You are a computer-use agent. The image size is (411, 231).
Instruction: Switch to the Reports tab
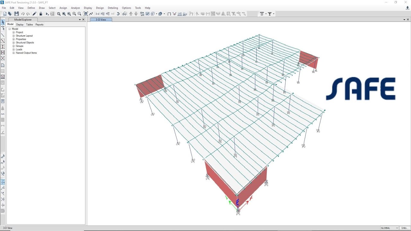[39, 24]
